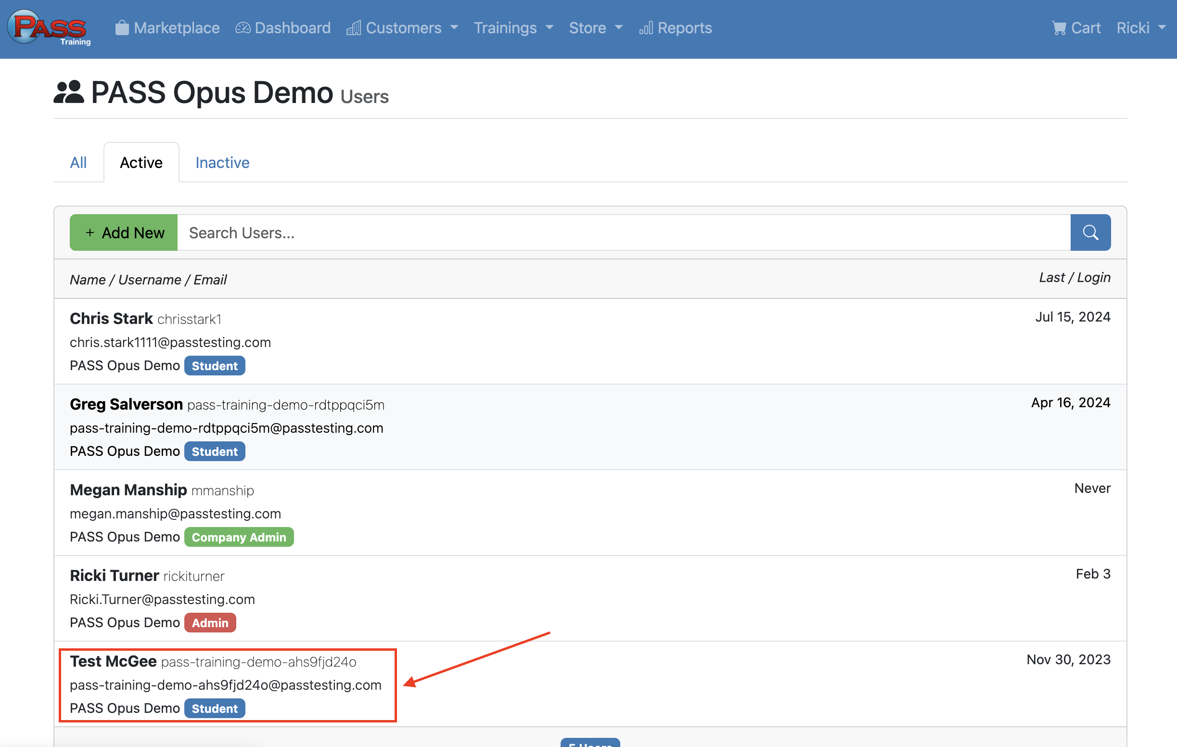Click the Search Users input field
Screen dimensions: 1177x747
pos(623,232)
